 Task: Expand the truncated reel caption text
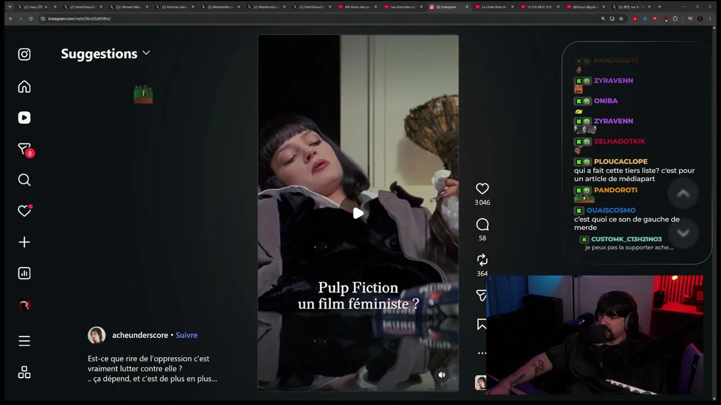pos(152,369)
